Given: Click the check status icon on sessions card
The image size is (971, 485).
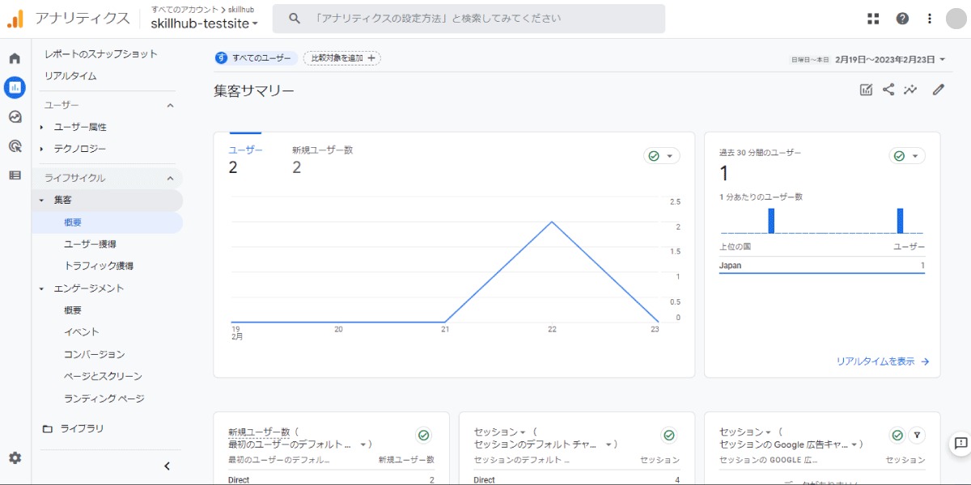Looking at the screenshot, I should (668, 435).
